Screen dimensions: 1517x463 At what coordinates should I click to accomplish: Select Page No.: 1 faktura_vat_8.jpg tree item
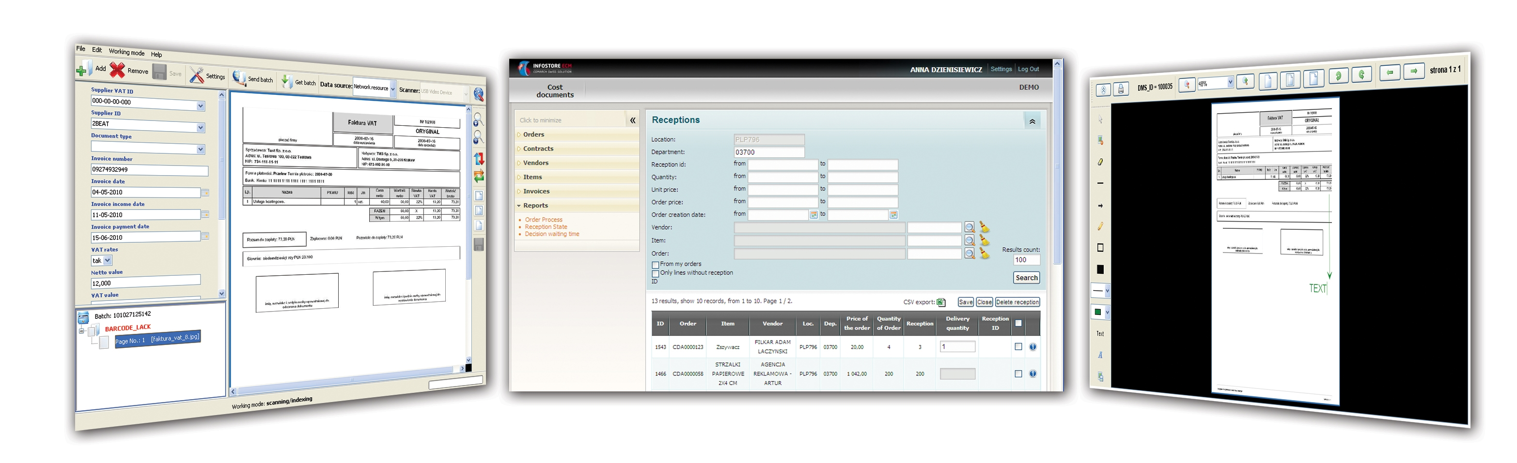(x=157, y=339)
